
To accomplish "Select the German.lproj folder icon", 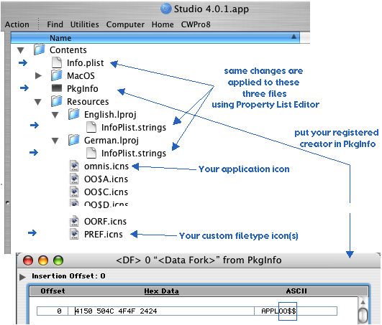I will 74,140.
